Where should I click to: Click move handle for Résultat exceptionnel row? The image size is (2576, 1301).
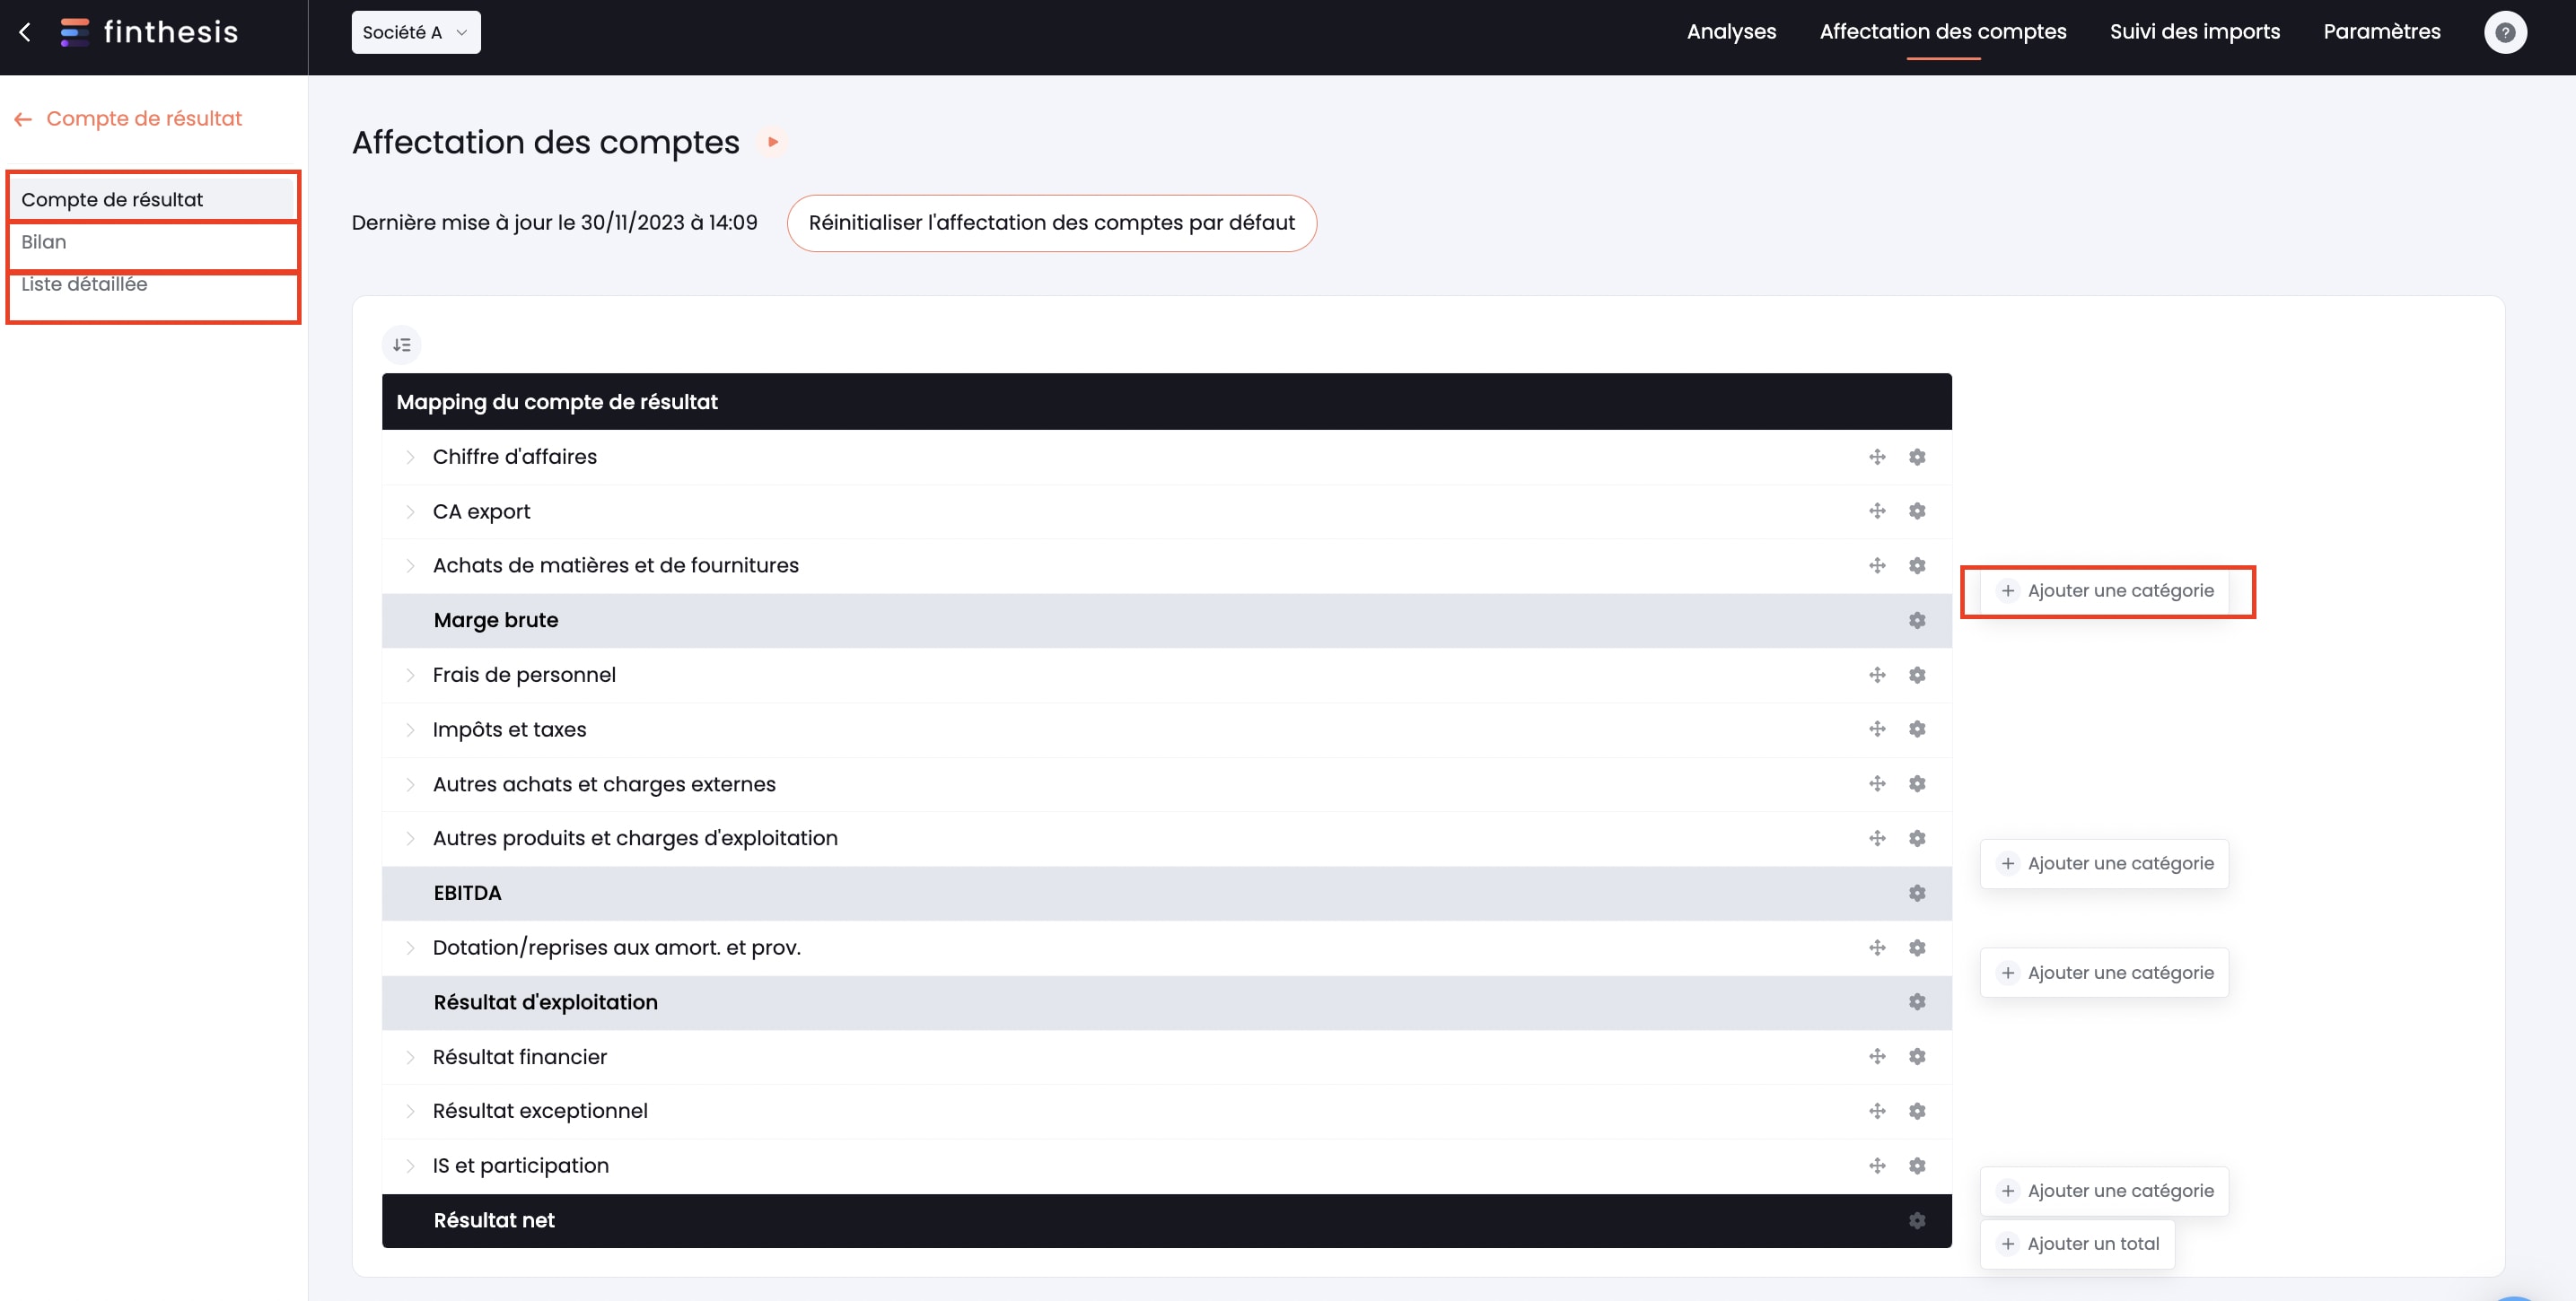pyautogui.click(x=1877, y=1111)
